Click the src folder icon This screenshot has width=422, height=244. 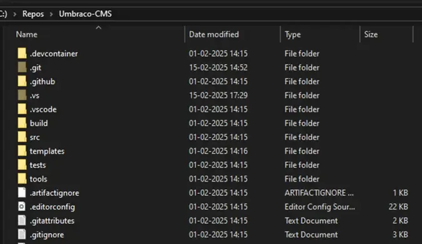pyautogui.click(x=22, y=137)
